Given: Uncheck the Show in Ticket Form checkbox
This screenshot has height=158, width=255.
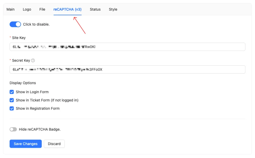Looking at the screenshot, I should 12,100.
